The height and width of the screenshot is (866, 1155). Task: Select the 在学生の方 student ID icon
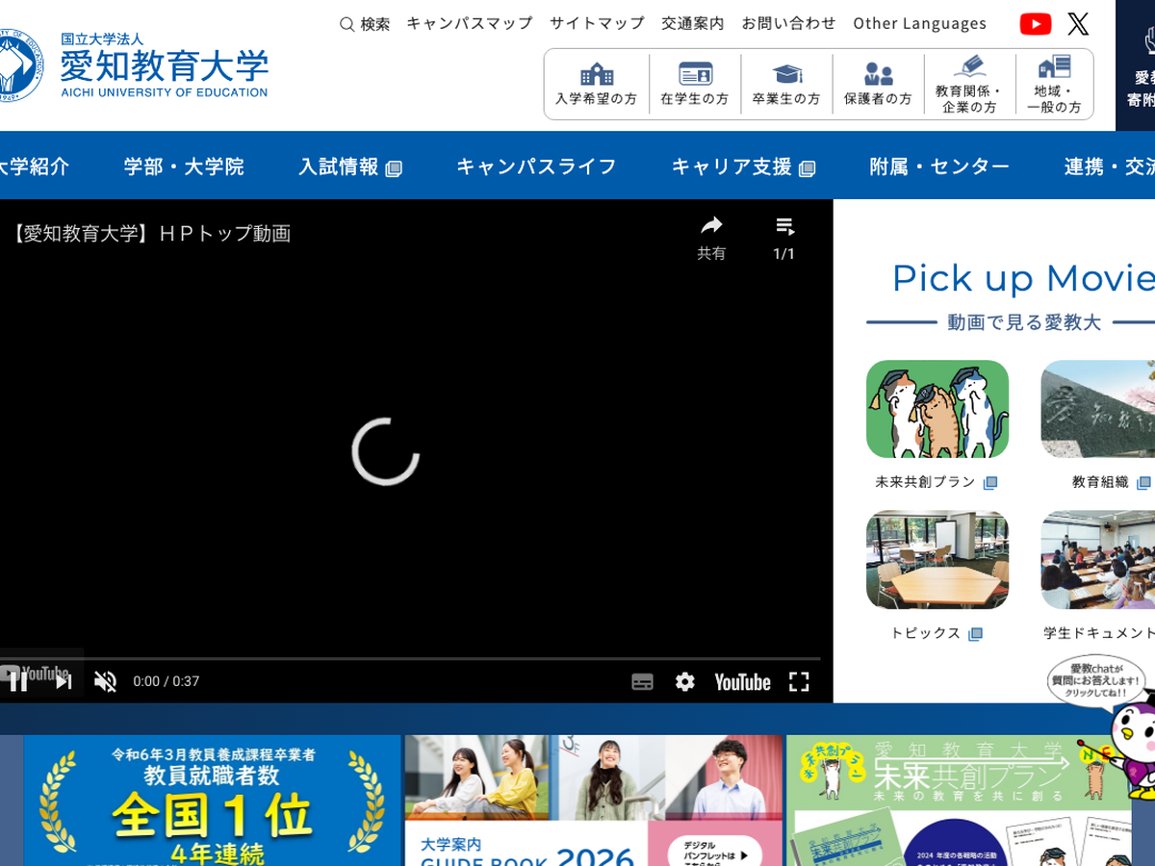[695, 75]
